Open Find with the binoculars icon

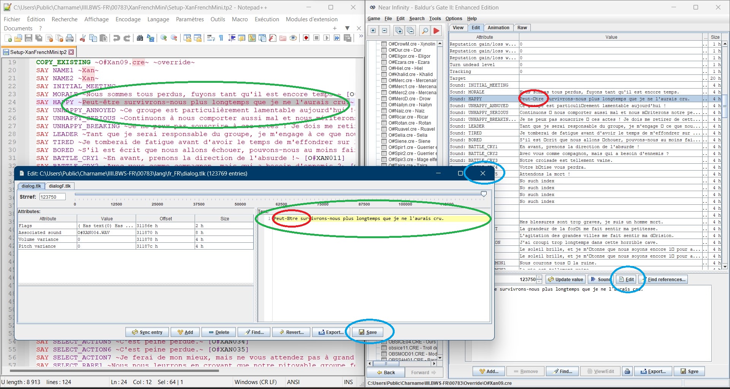click(140, 38)
